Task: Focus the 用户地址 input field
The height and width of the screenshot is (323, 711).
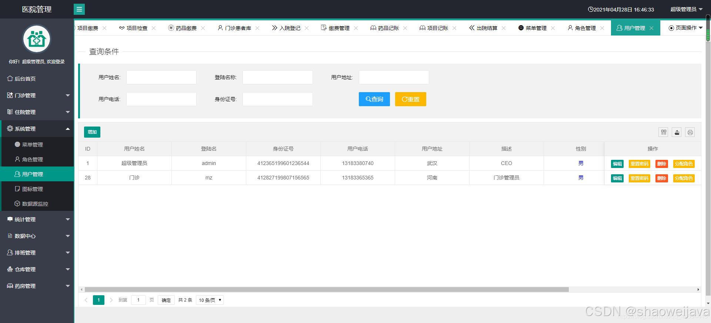Action: pos(394,77)
